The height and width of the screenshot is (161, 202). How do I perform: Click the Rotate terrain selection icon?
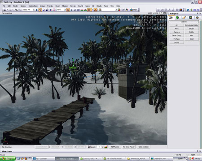pos(54,10)
